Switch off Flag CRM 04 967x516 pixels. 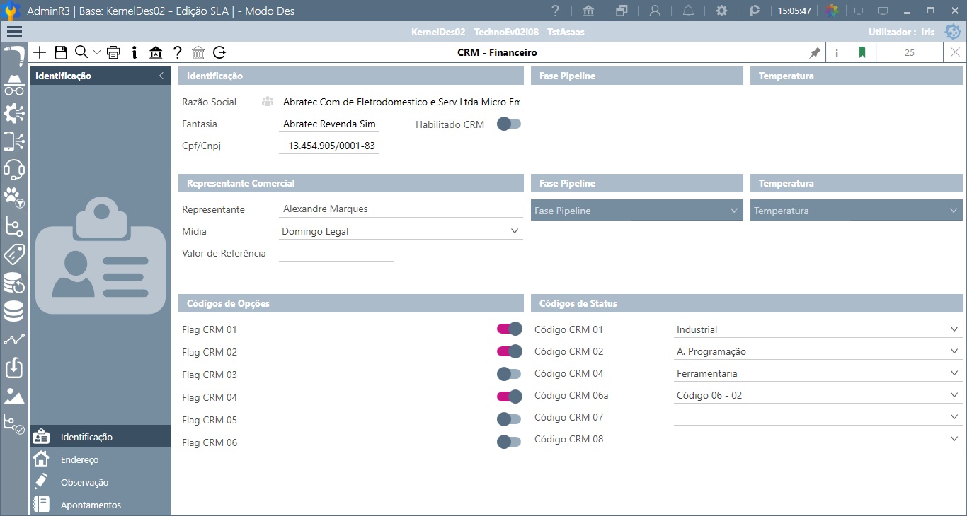click(x=509, y=397)
